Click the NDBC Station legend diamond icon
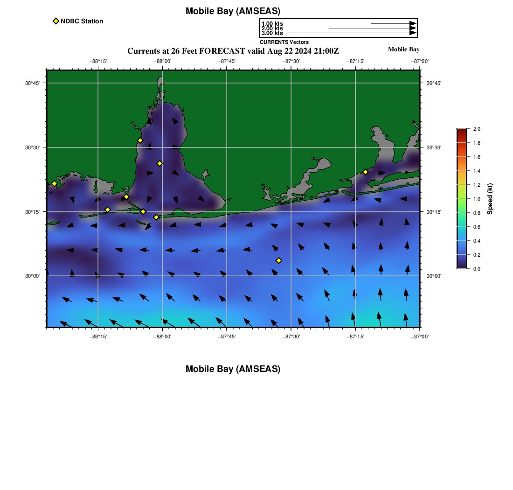Viewport: 513px width, 490px height. click(56, 21)
